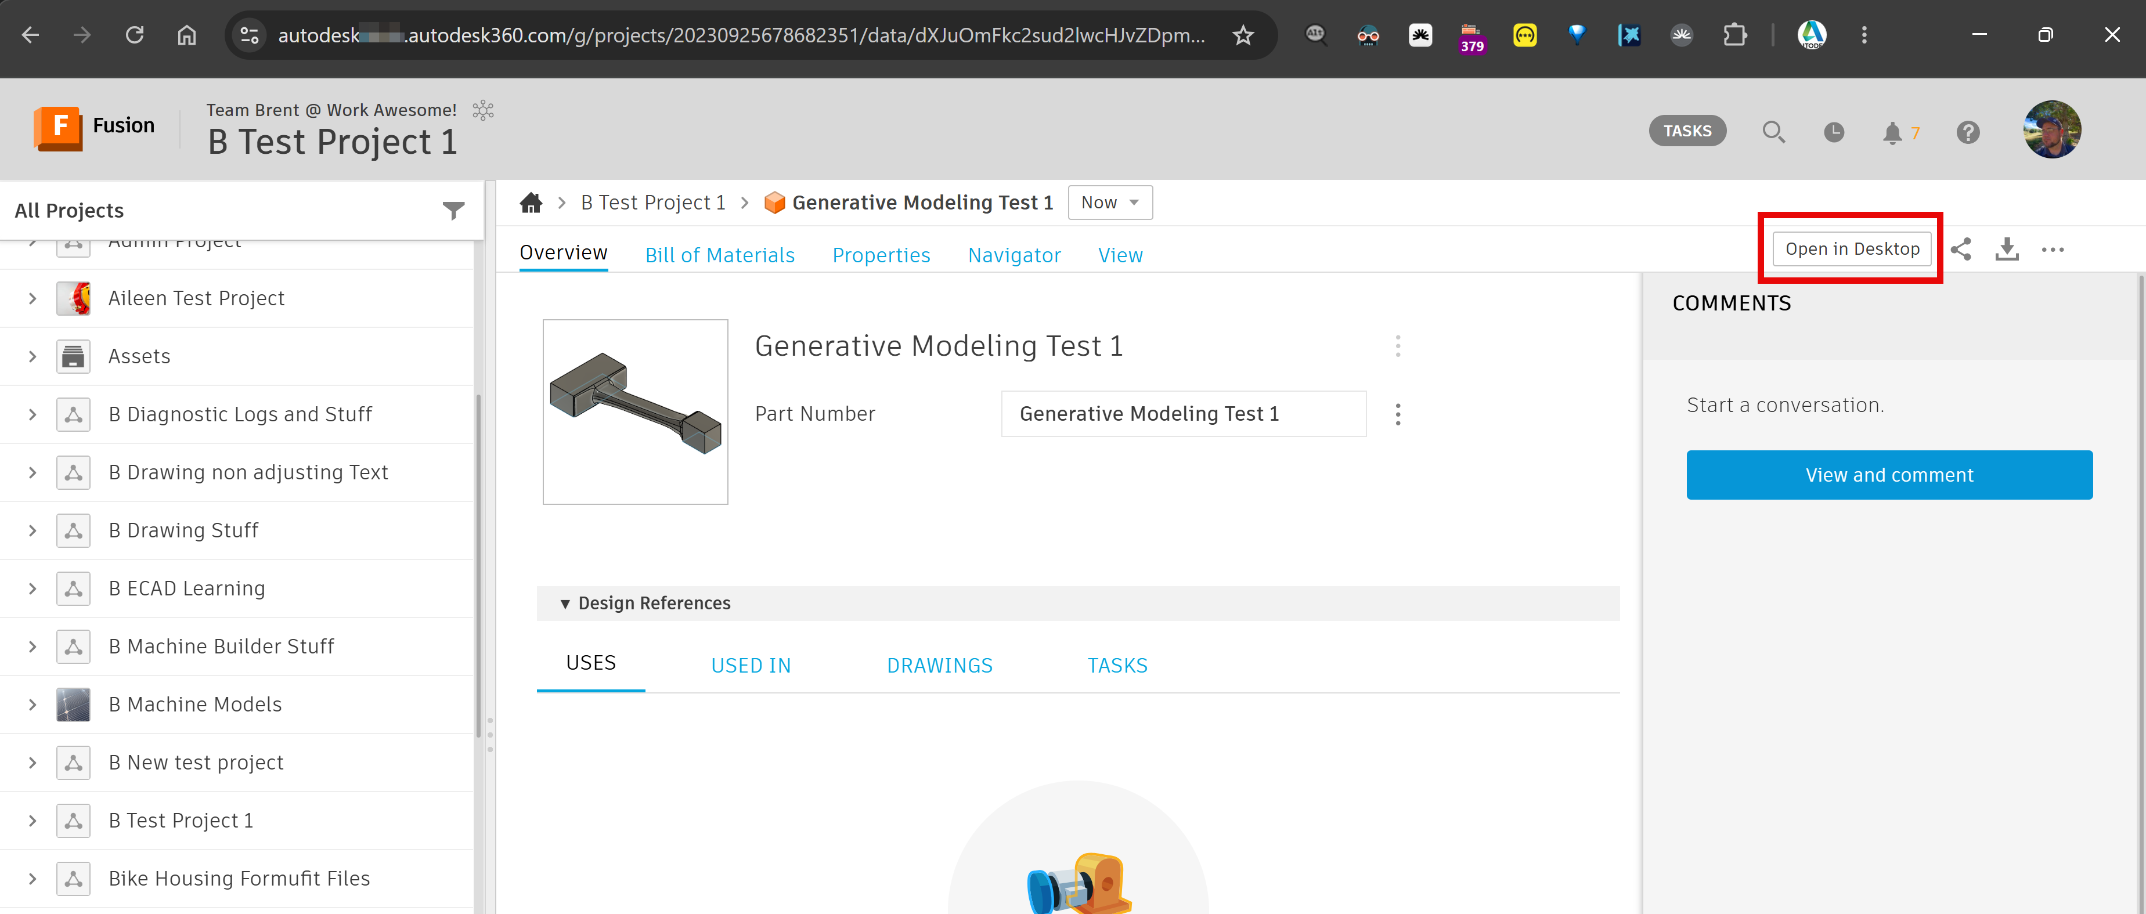This screenshot has height=914, width=2146.
Task: Reload the browser page
Action: click(134, 35)
